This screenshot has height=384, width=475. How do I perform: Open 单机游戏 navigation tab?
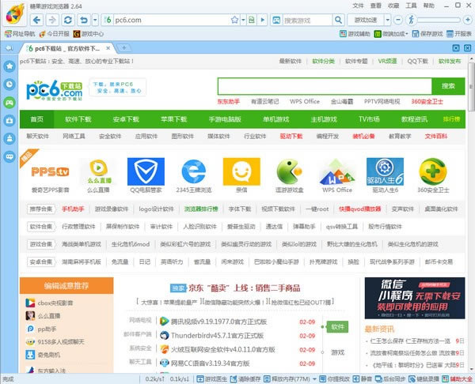[x=276, y=119]
